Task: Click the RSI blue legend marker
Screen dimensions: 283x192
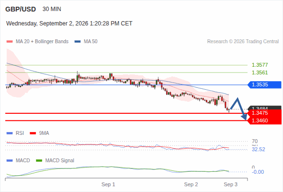Action: point(10,133)
